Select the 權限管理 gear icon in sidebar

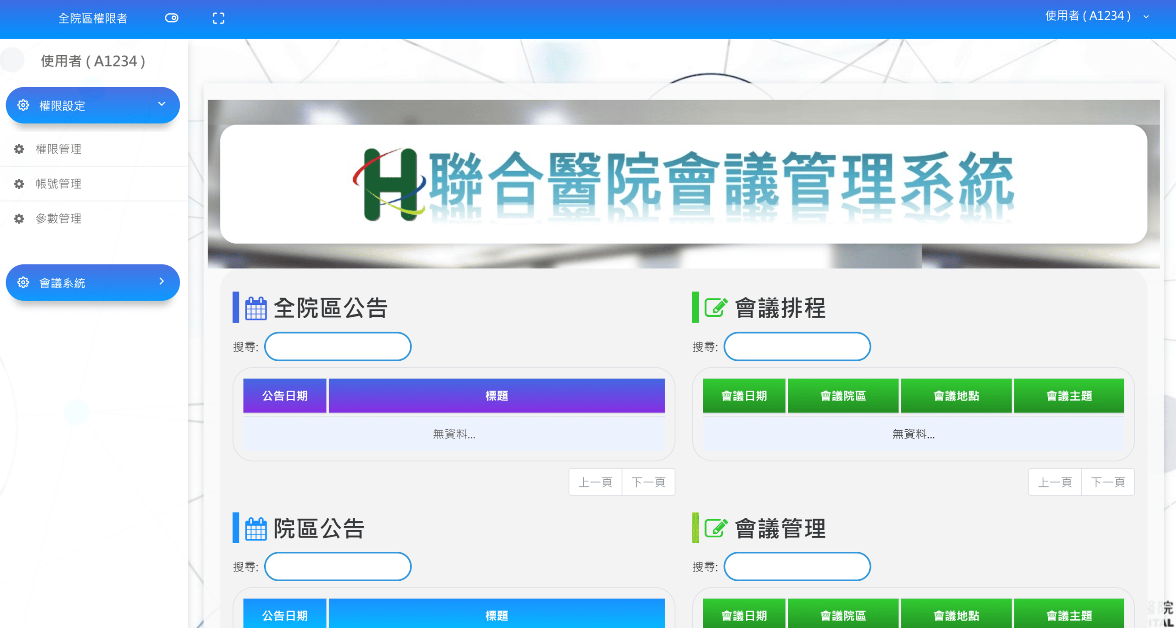point(19,149)
